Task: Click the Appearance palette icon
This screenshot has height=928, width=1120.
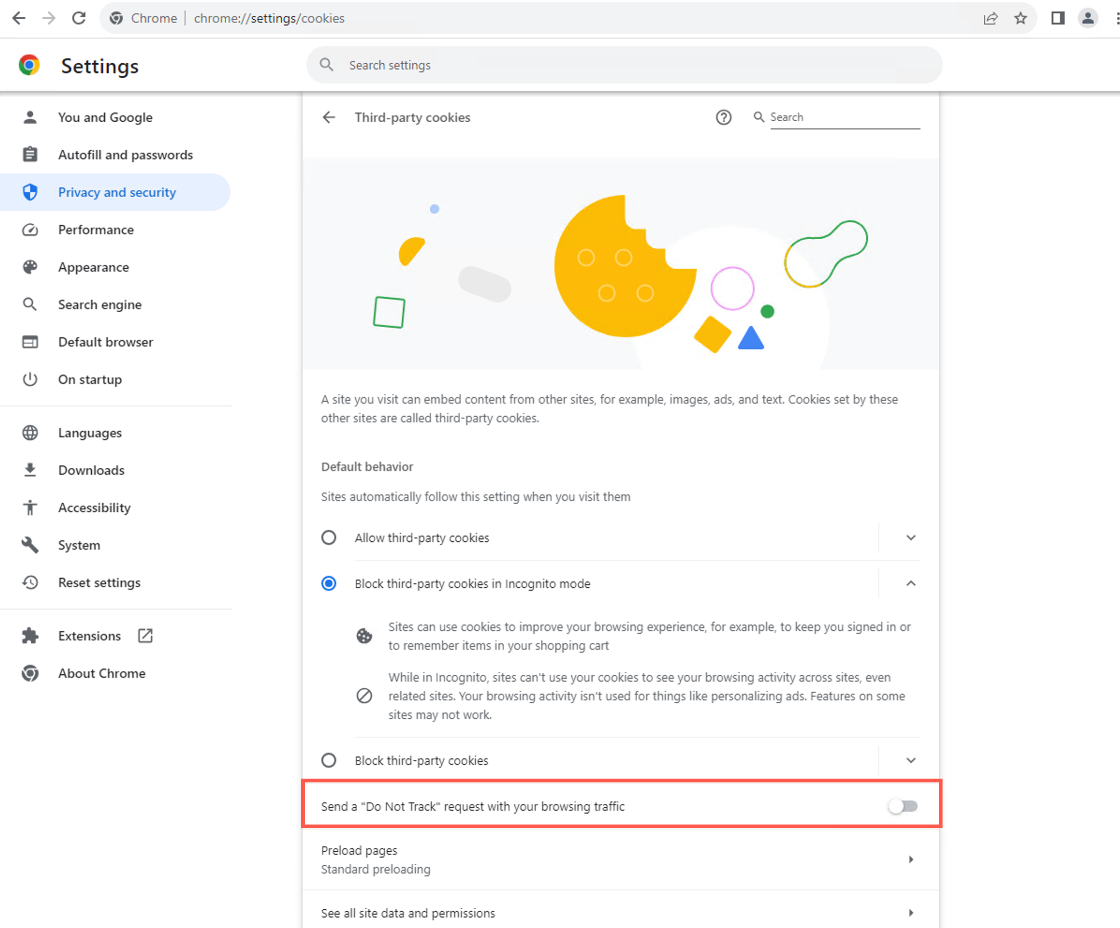Action: tap(30, 267)
